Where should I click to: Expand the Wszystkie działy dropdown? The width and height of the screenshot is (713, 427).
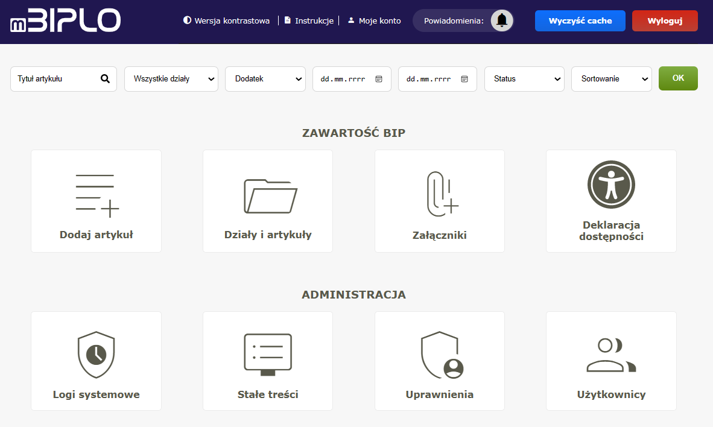[x=171, y=79]
